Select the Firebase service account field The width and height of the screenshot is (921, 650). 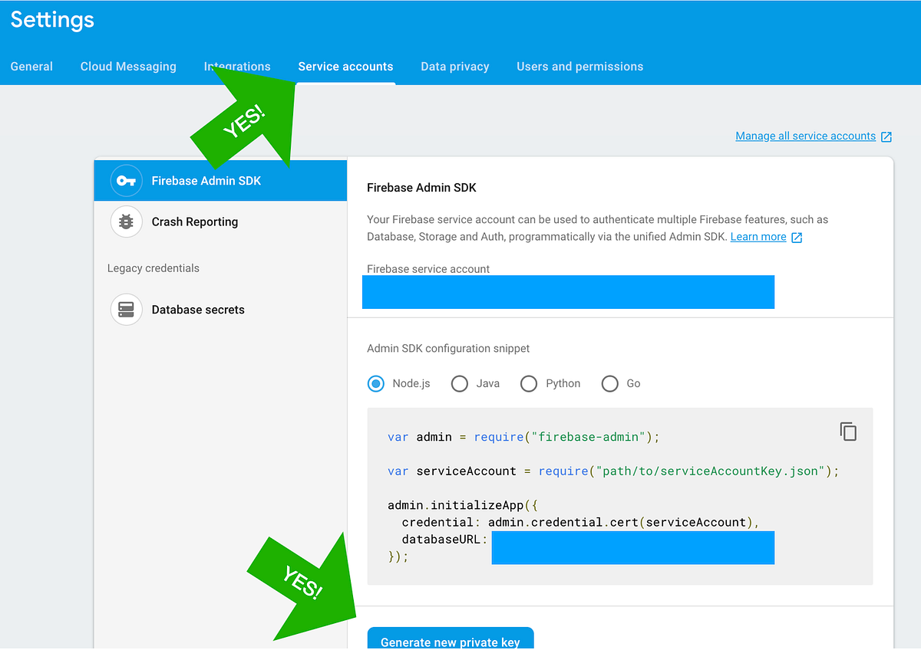(568, 292)
